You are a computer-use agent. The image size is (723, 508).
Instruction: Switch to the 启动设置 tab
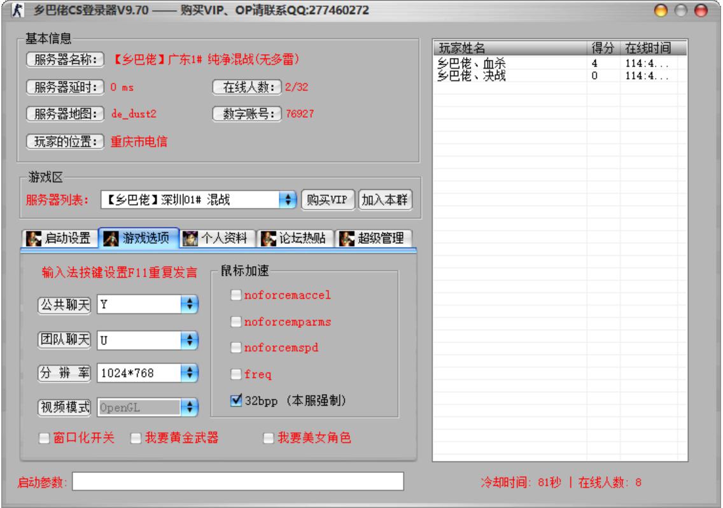(59, 239)
